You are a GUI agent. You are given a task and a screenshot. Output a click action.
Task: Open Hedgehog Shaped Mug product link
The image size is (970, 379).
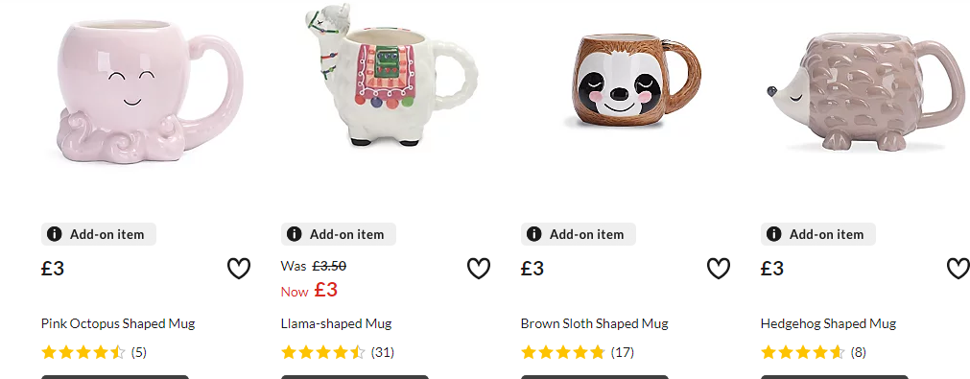[x=828, y=323]
